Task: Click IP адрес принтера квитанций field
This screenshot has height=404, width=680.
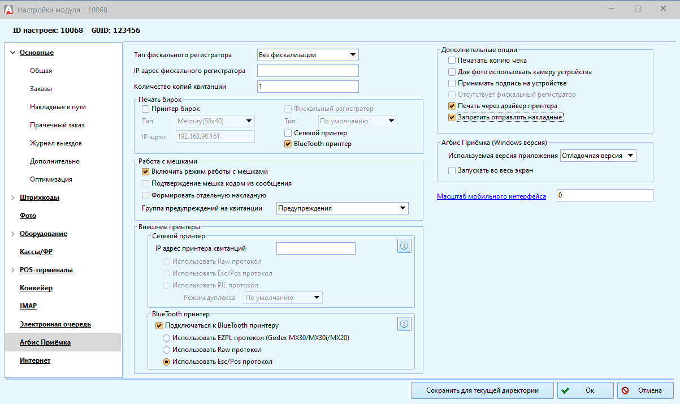Action: pyautogui.click(x=315, y=248)
